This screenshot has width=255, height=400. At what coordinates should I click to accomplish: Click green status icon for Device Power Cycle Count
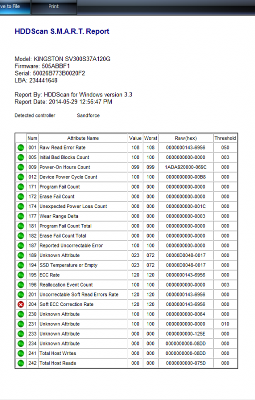click(x=21, y=177)
